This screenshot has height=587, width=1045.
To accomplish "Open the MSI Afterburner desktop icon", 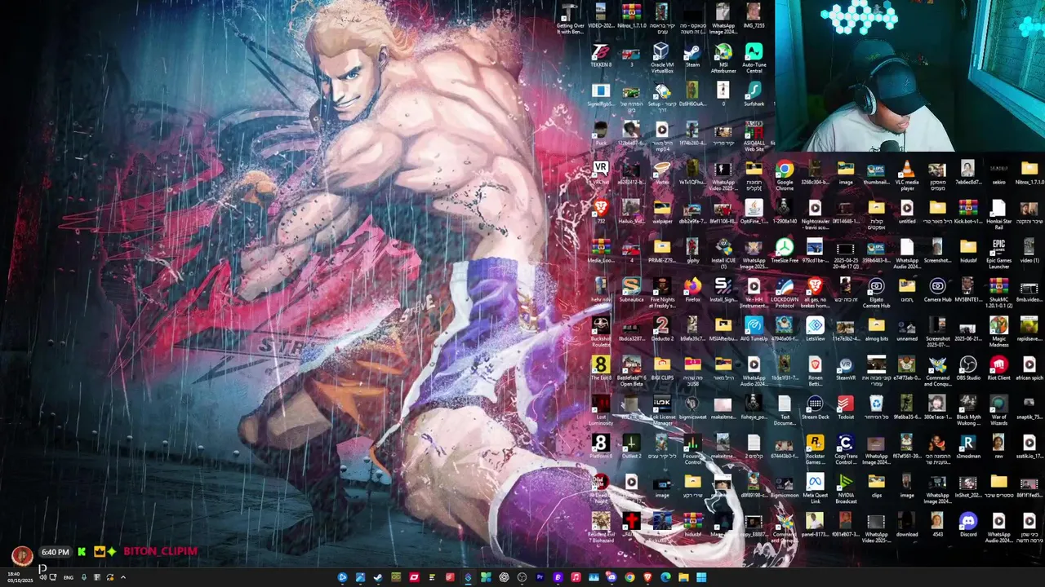I will pyautogui.click(x=723, y=59).
